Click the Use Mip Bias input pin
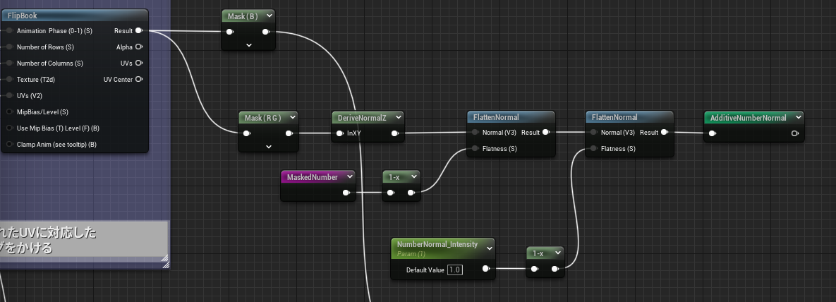This screenshot has width=836, height=302. (10, 128)
